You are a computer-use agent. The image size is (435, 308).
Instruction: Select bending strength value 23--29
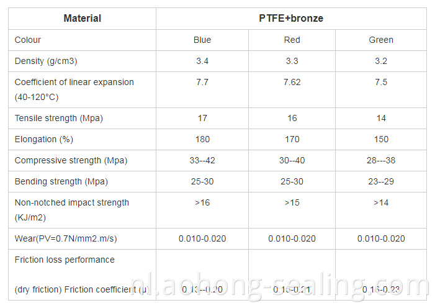click(x=381, y=181)
